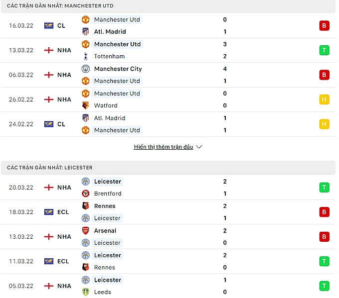
Task: Click the yellow H badge for Watford match
Action: [324, 99]
